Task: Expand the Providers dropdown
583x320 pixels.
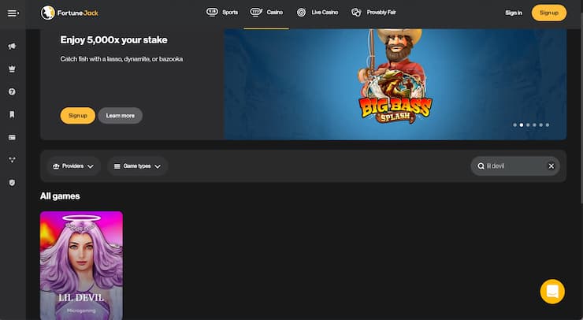Action: (73, 166)
